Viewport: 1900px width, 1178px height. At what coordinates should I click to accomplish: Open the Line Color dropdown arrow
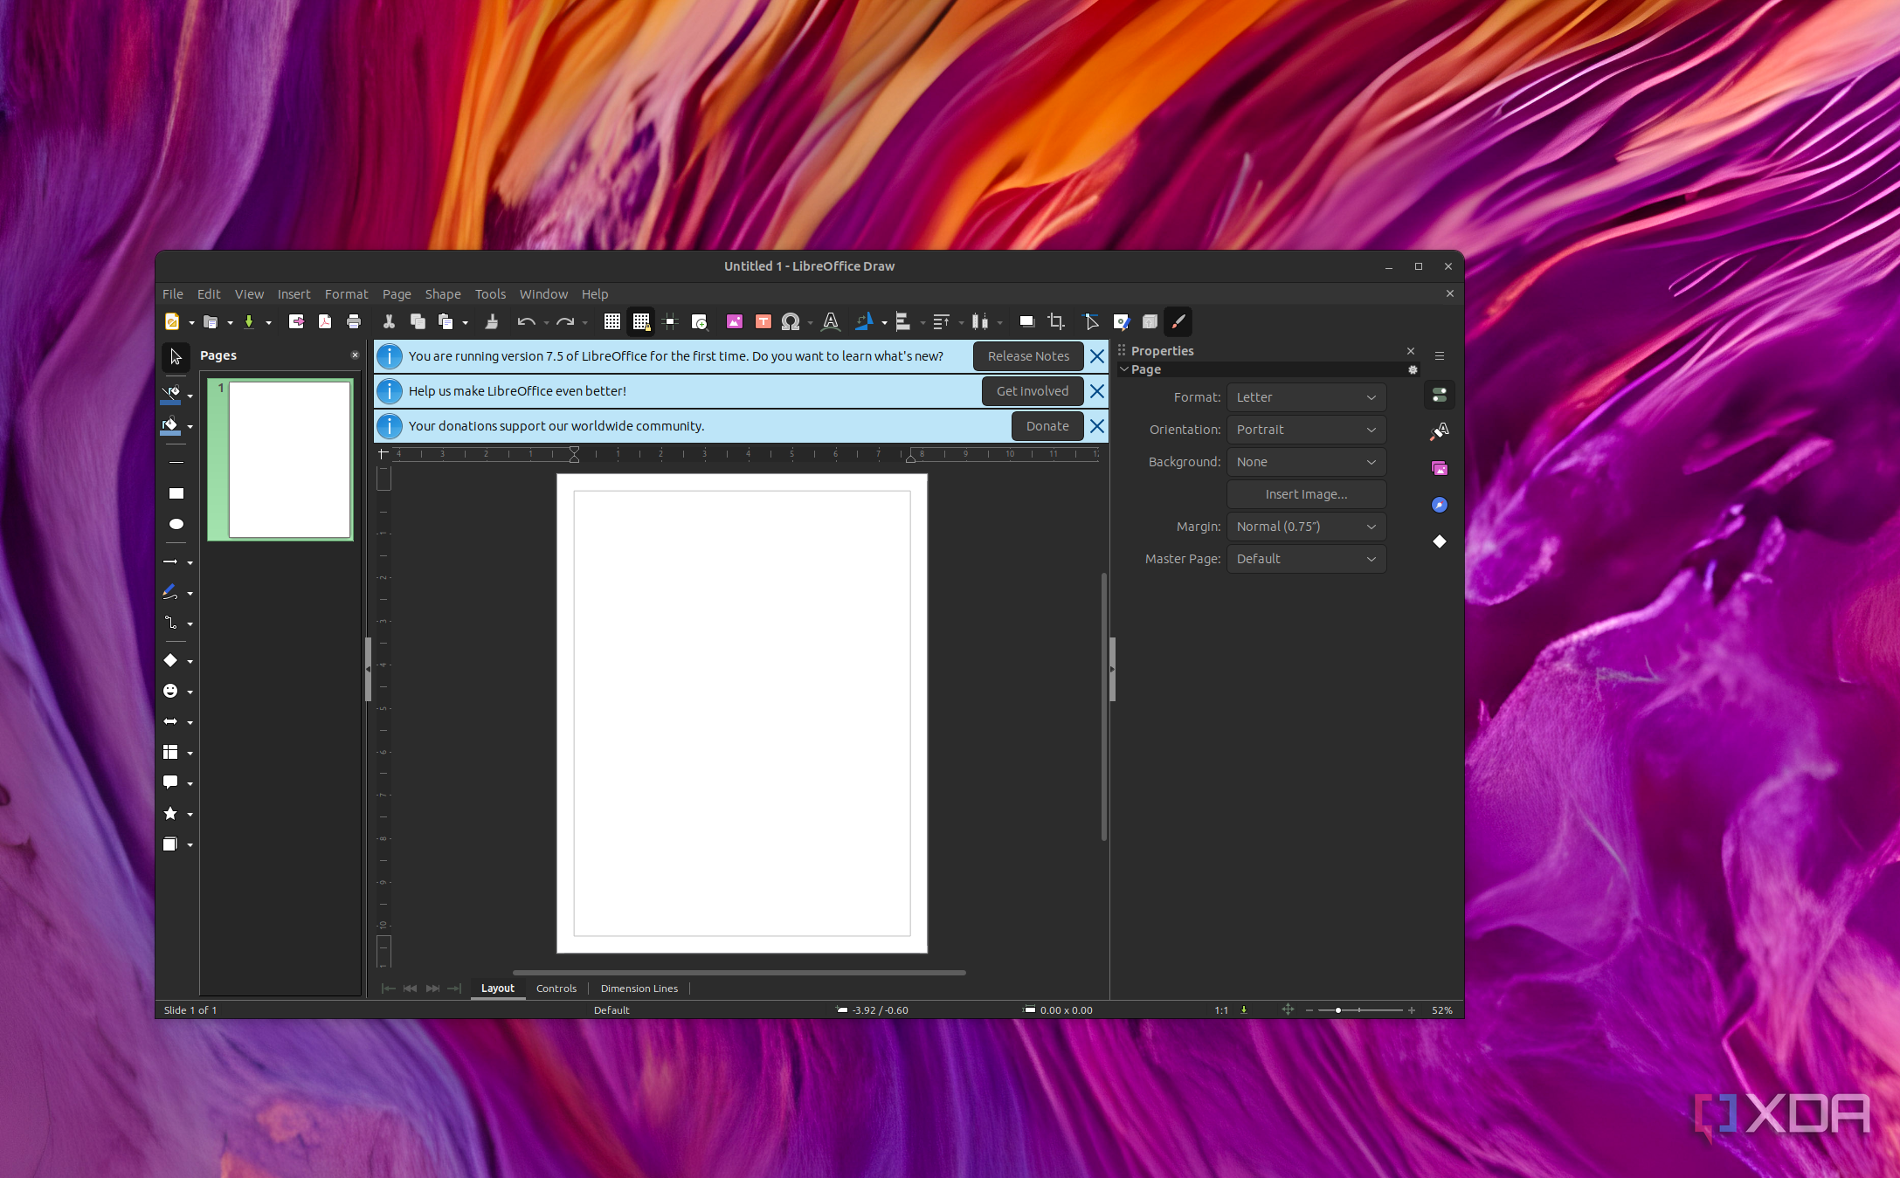point(190,396)
